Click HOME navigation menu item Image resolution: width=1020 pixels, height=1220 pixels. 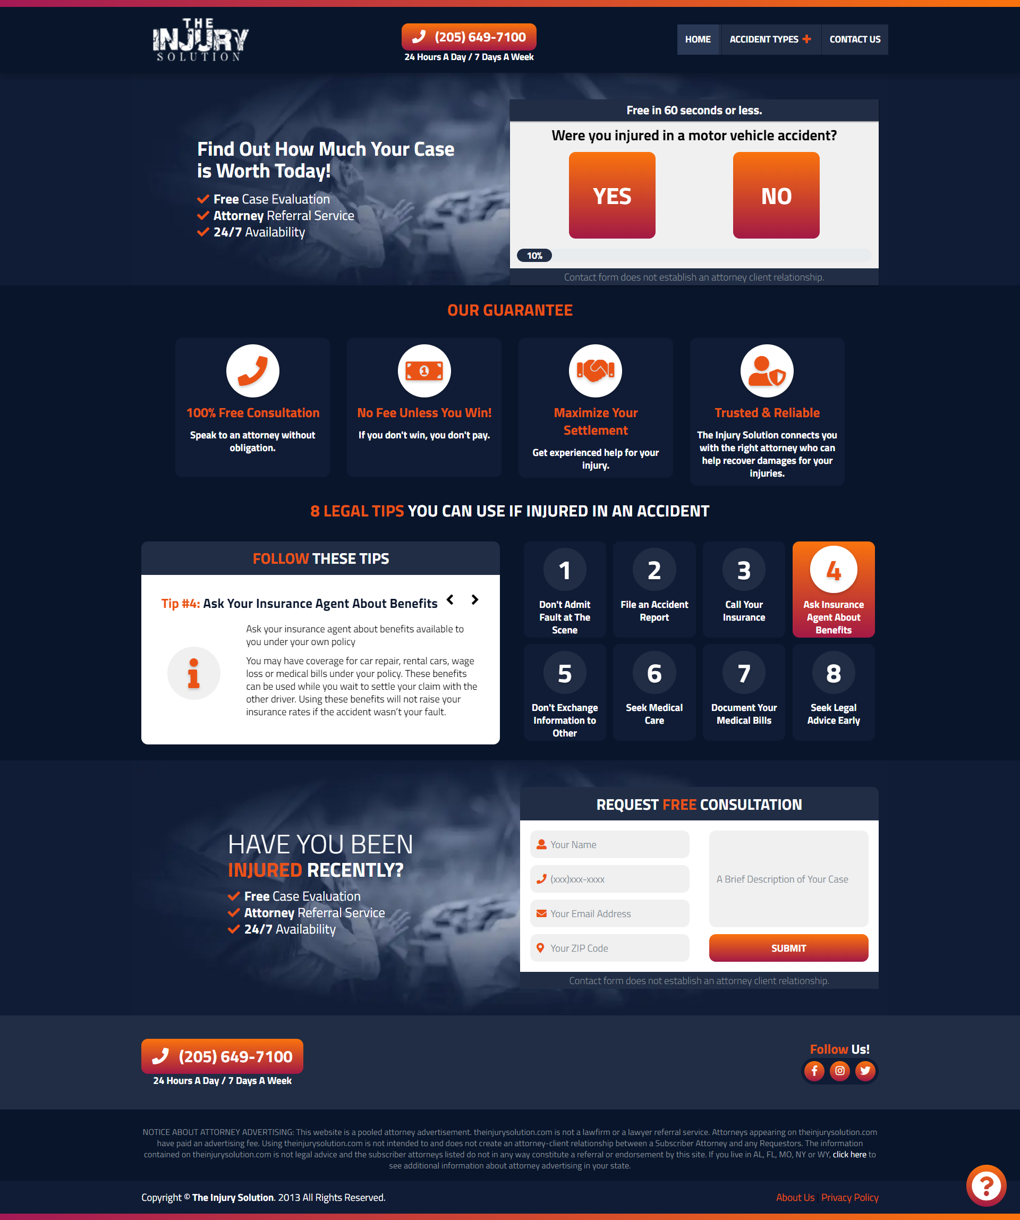(696, 38)
